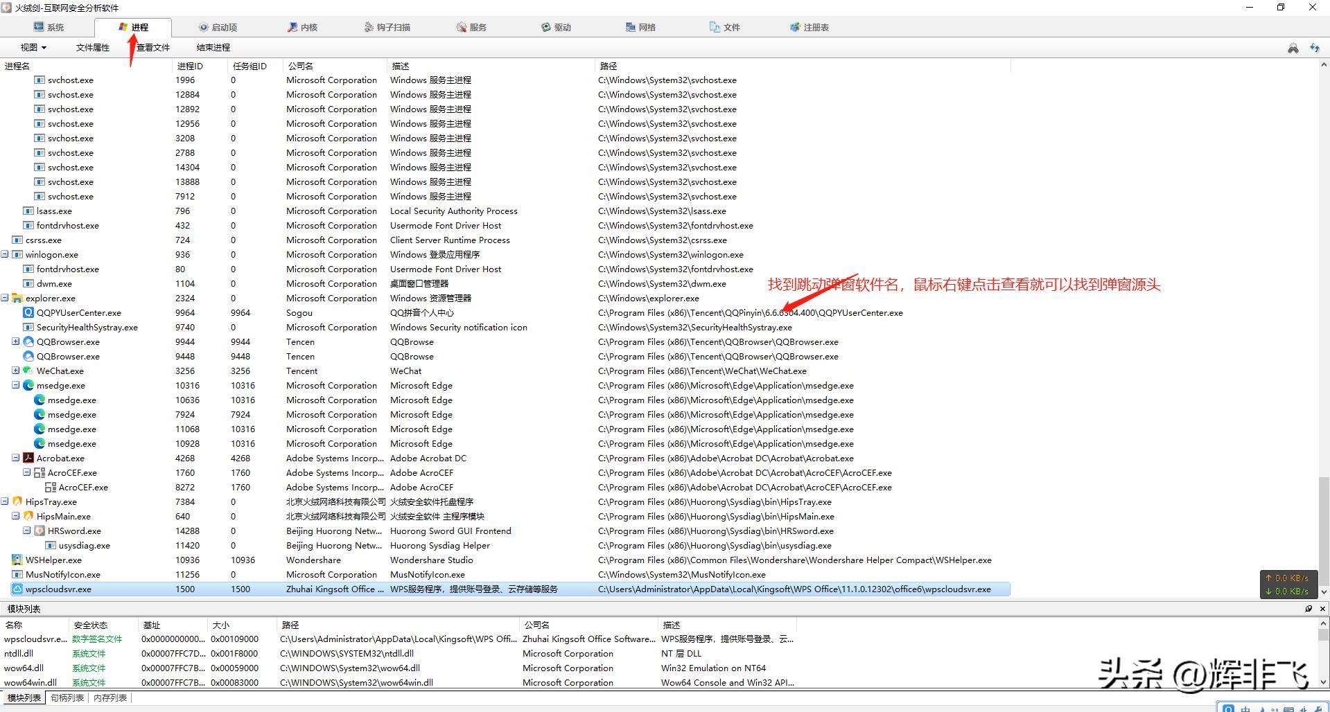Viewport: 1330px width, 712px height.
Task: Click the HRSword.exe icon
Action: click(x=40, y=531)
